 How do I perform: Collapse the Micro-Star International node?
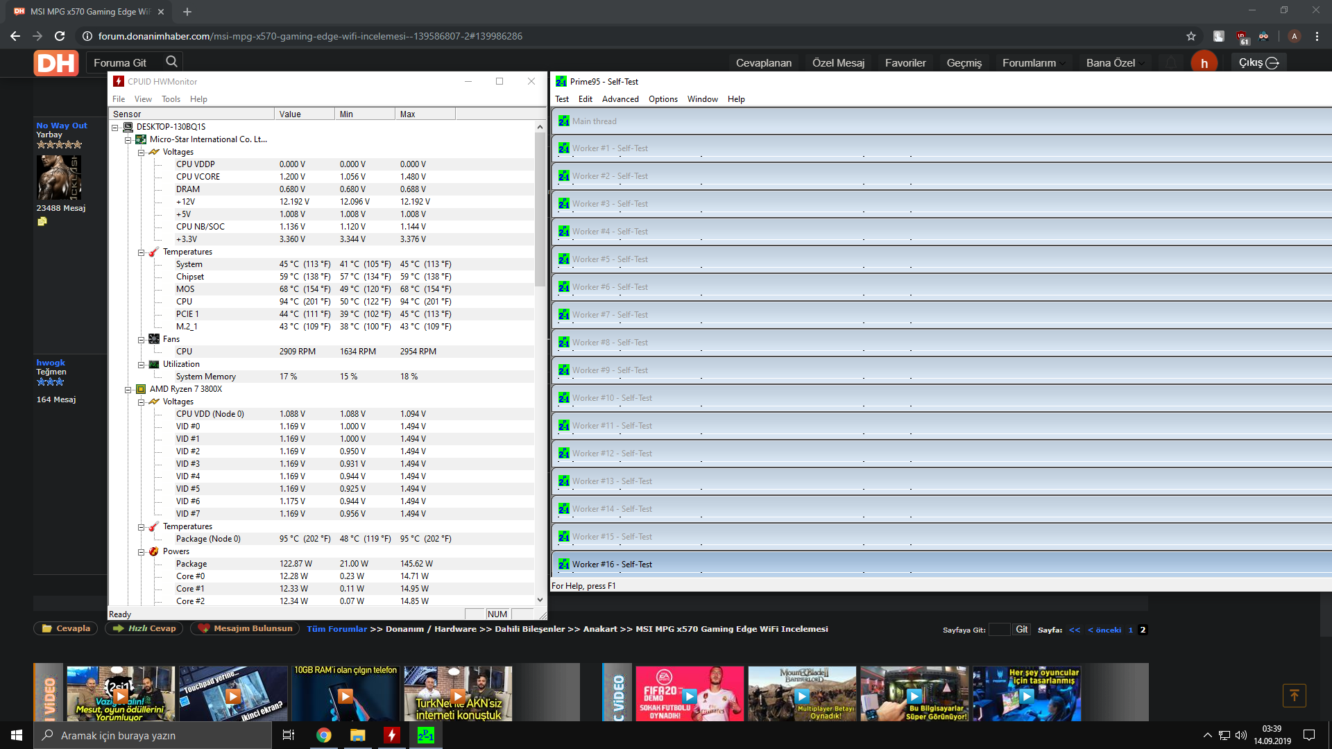click(x=128, y=140)
